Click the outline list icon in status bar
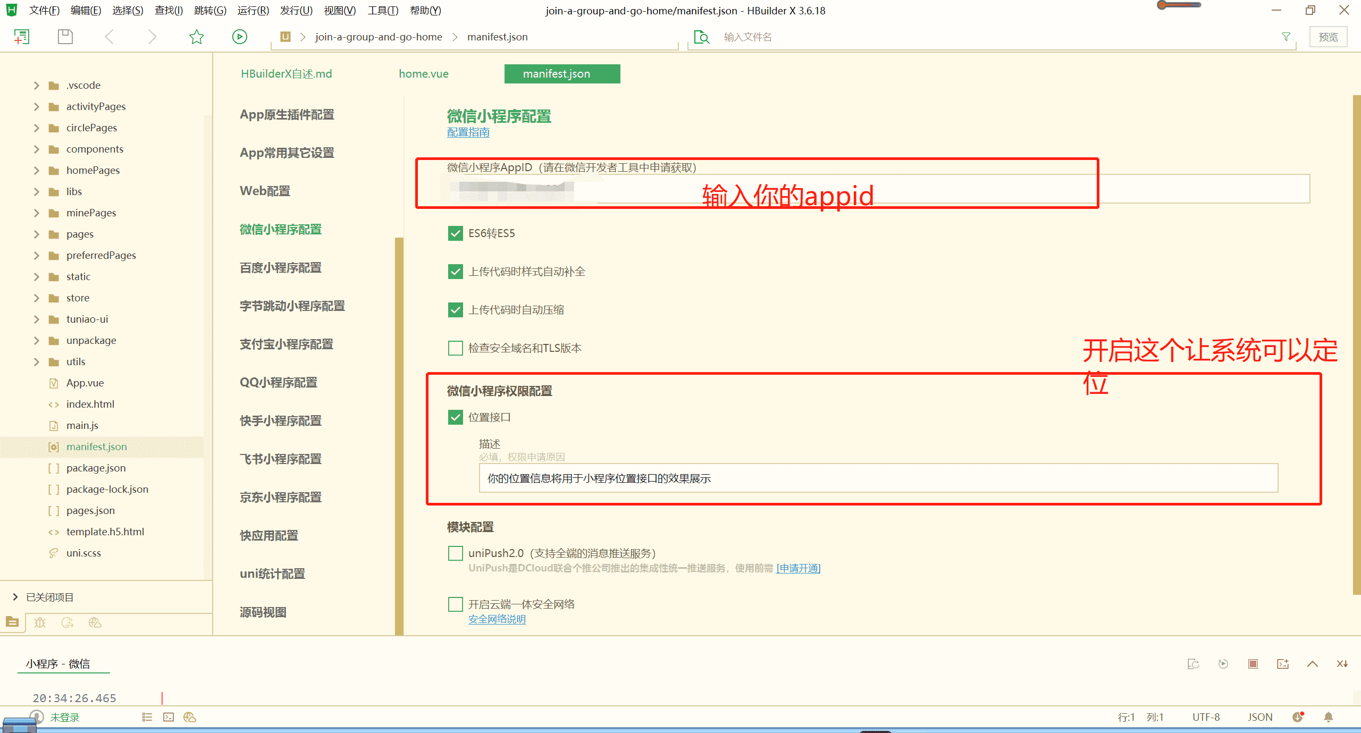This screenshot has width=1361, height=733. click(147, 717)
